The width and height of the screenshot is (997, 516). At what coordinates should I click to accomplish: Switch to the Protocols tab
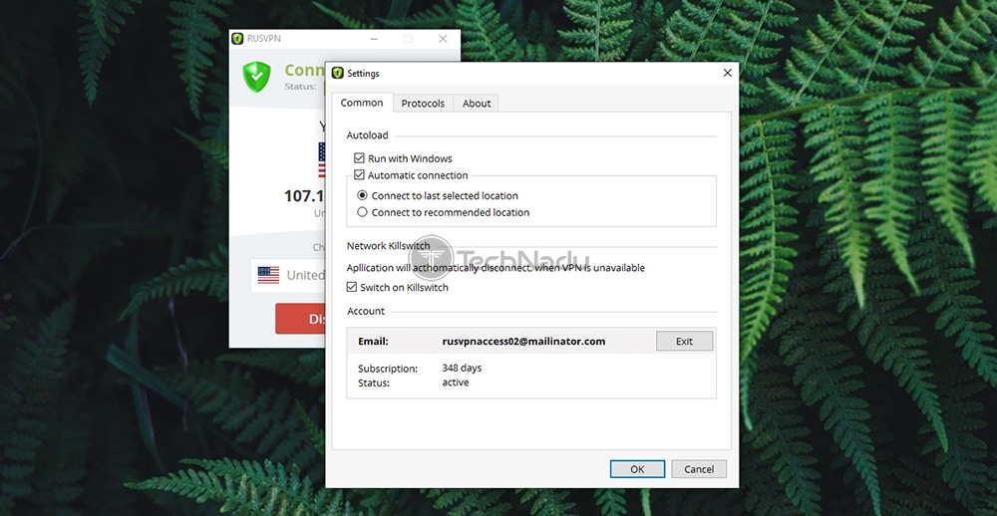423,103
